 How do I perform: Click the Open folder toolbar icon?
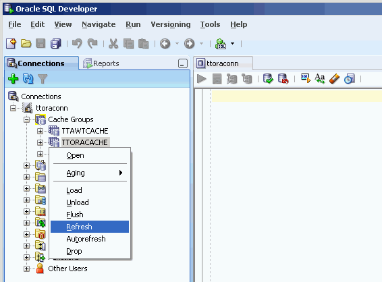26,44
